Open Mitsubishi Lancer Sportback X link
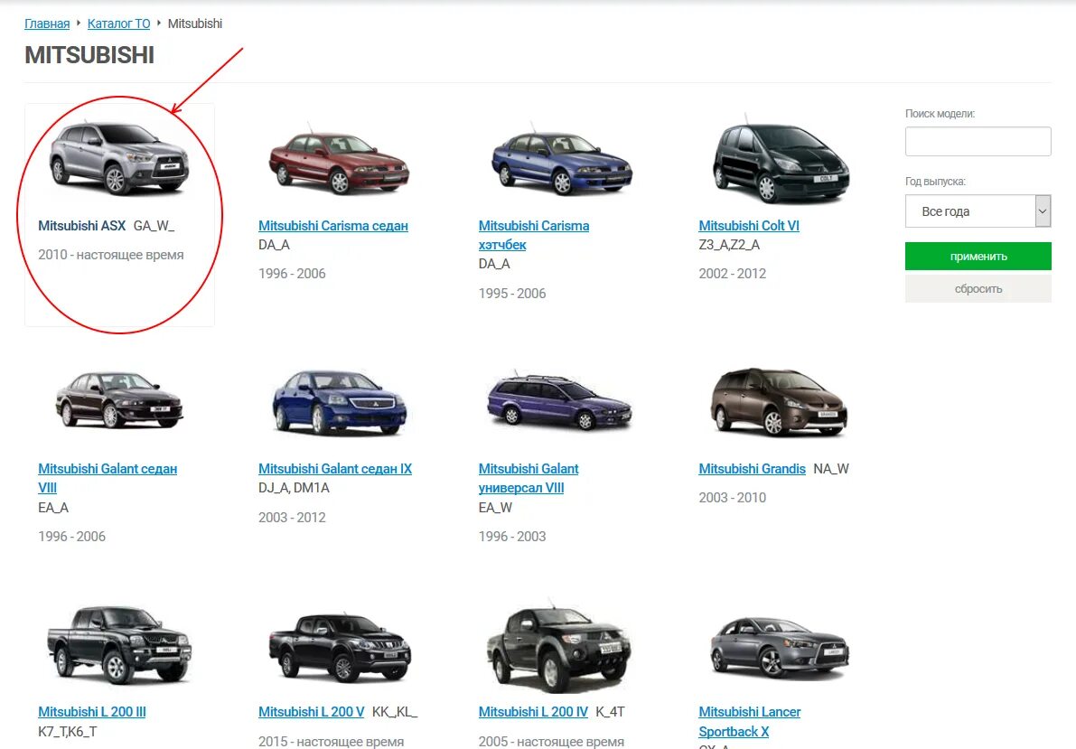The width and height of the screenshot is (1076, 749). coord(749,721)
